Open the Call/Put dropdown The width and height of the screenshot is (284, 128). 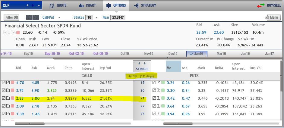tap(51, 17)
